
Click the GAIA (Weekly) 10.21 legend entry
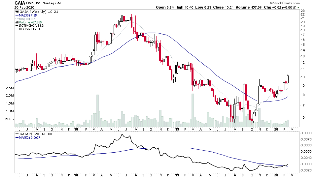tap(39, 12)
